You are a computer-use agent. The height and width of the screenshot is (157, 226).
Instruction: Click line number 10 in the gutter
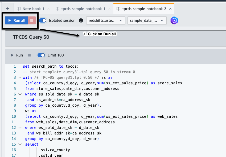[x=14, y=116]
